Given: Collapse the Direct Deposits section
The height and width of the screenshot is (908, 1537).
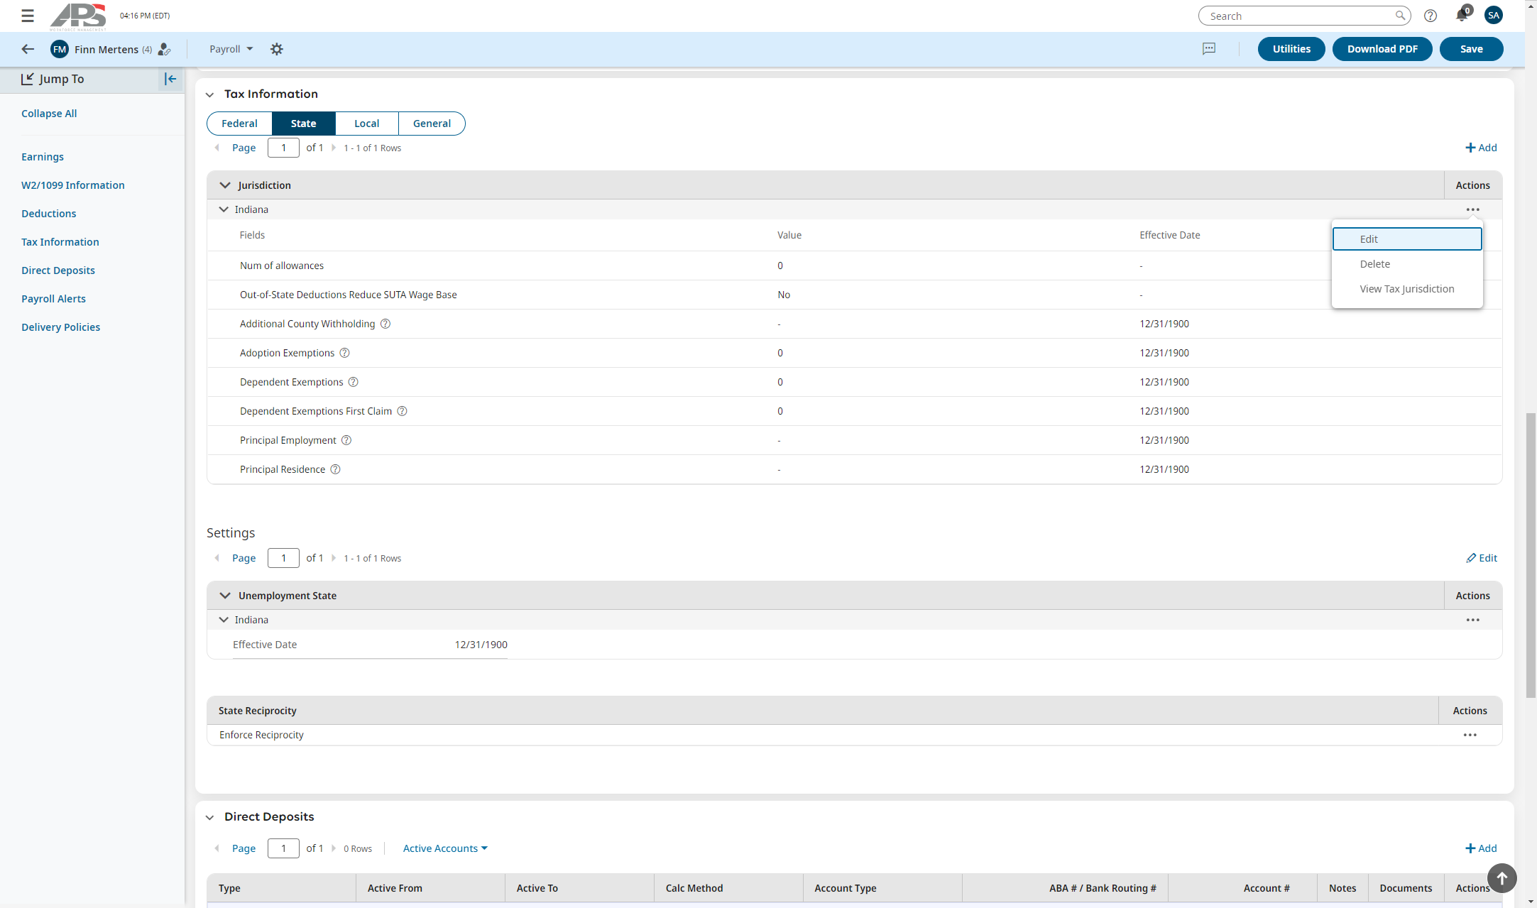Looking at the screenshot, I should point(209,817).
